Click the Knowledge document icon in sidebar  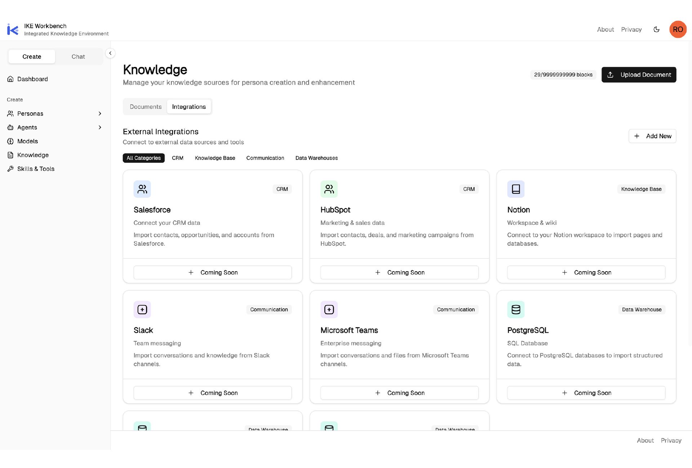point(10,155)
